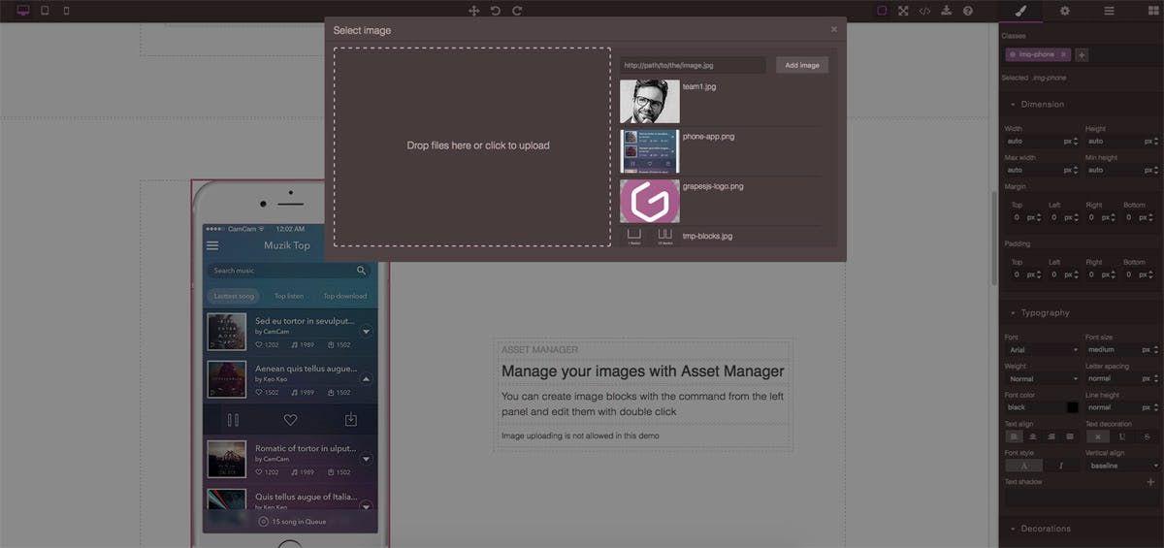Adjust the Max width stepper arrows
The image size is (1164, 548).
click(x=1077, y=170)
